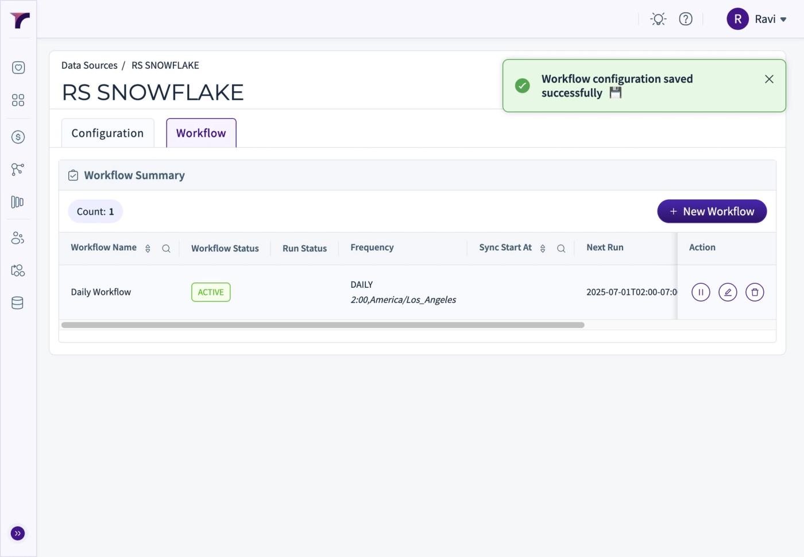The height and width of the screenshot is (557, 804).
Task: Open the Ravi user dropdown
Action: (771, 19)
